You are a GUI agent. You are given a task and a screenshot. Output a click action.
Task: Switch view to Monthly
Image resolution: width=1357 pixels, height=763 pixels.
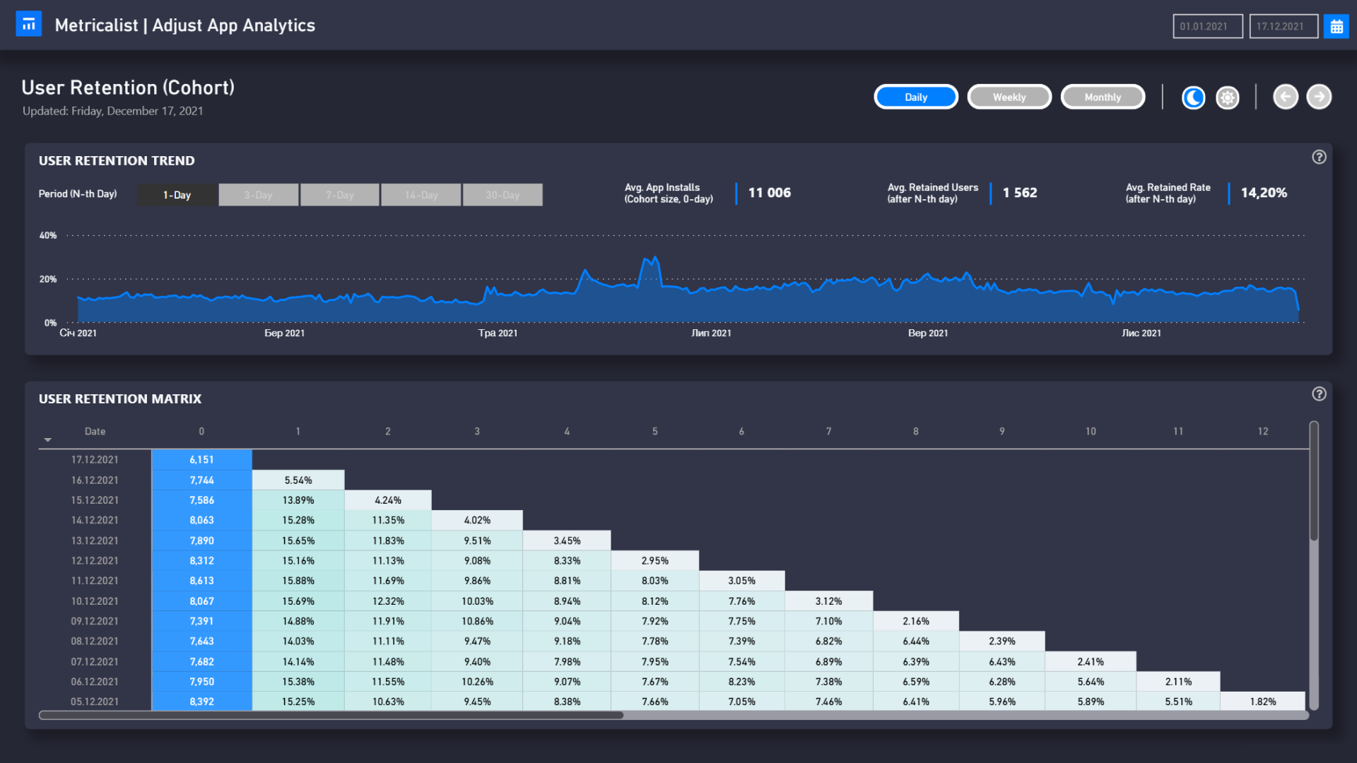[x=1103, y=97]
